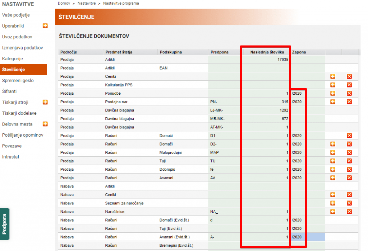Go to Domov breadcrumb link

(64, 3)
